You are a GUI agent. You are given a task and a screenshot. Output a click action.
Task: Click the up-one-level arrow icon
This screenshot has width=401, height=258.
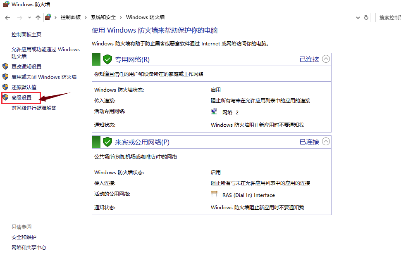pos(38,17)
